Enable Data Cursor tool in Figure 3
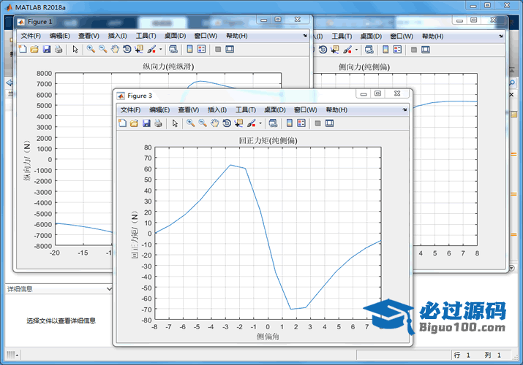The width and height of the screenshot is (523, 365). (x=238, y=123)
